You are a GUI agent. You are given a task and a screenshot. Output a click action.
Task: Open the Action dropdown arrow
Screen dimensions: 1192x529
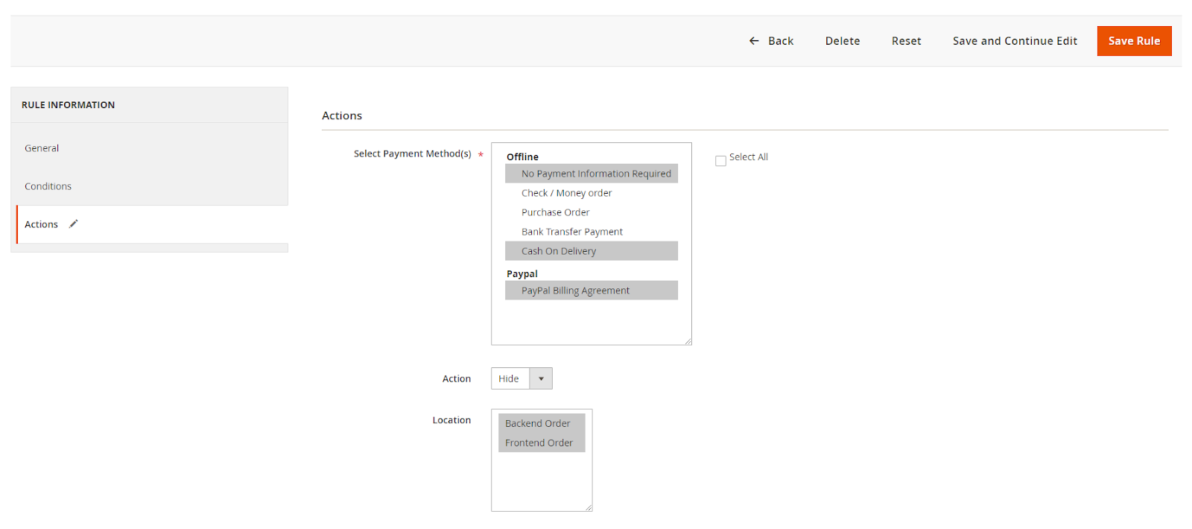coord(541,378)
